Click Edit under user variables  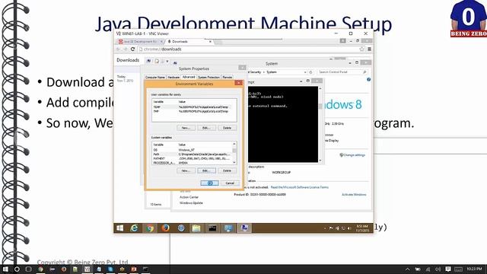206,128
